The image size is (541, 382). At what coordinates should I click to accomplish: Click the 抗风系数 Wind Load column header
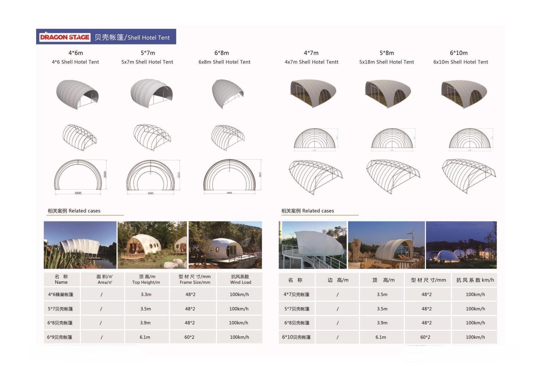click(x=240, y=279)
